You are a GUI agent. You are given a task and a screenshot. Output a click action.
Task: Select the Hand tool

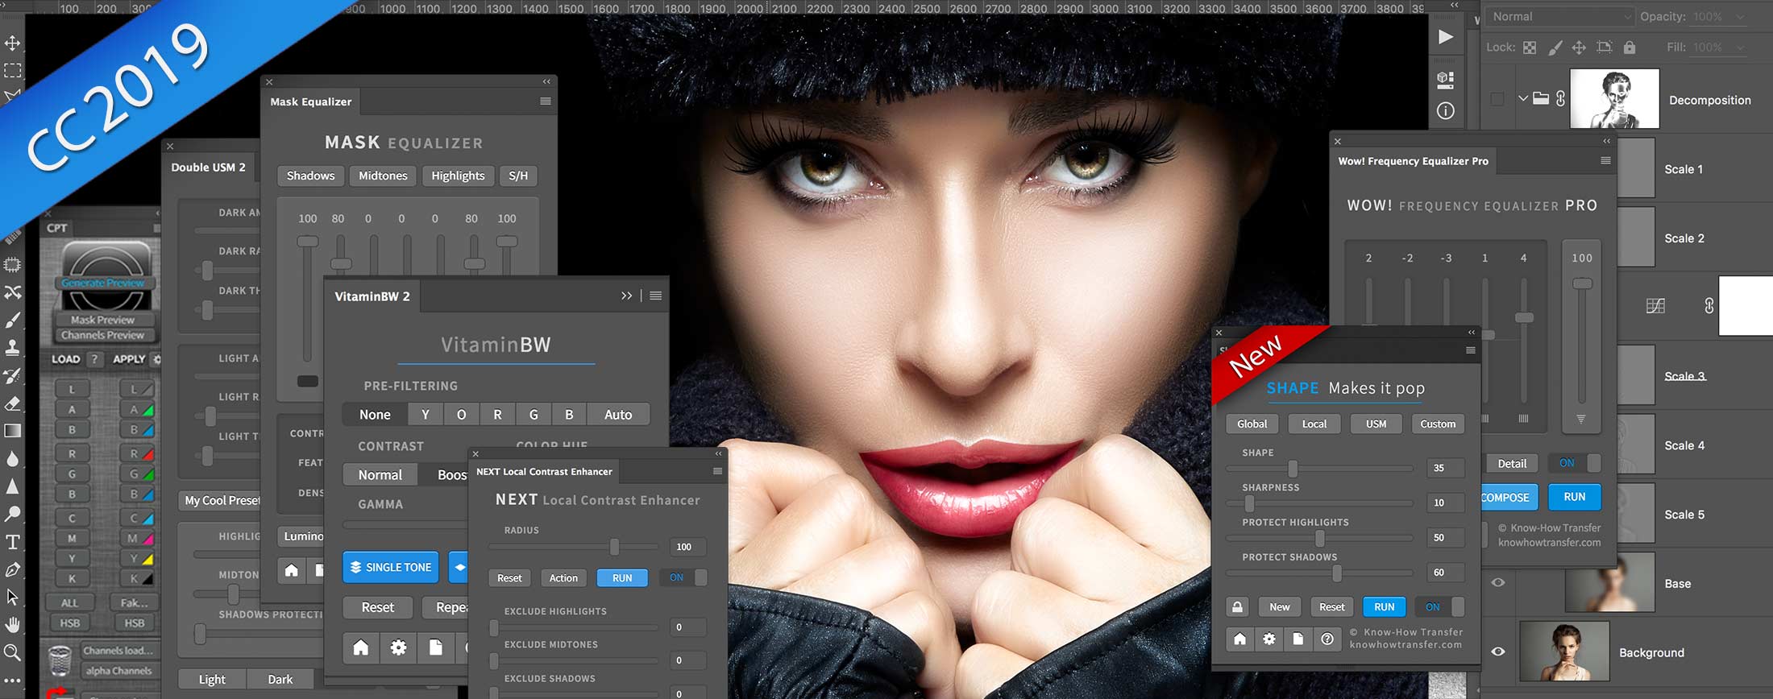(x=13, y=625)
